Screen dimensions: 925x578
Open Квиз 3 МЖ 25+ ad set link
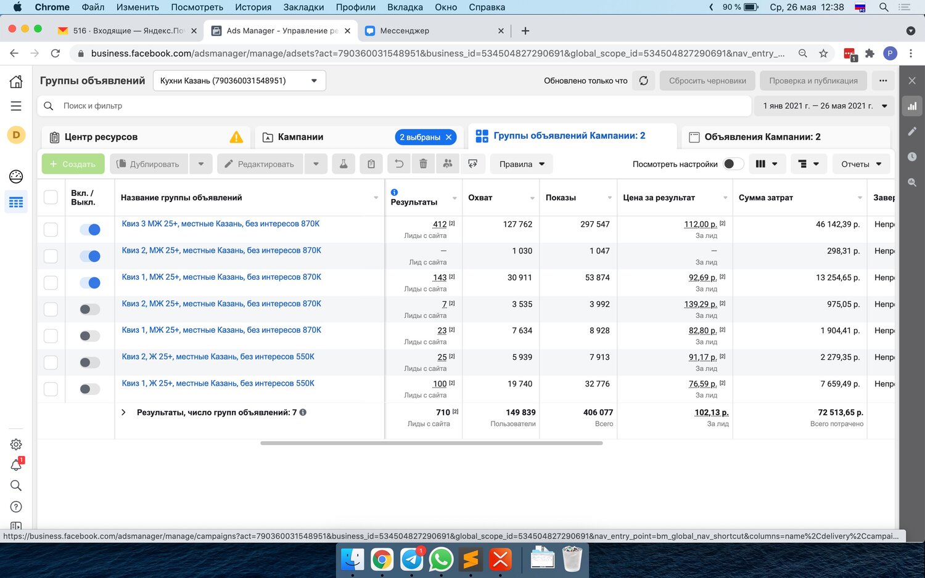pyautogui.click(x=221, y=224)
